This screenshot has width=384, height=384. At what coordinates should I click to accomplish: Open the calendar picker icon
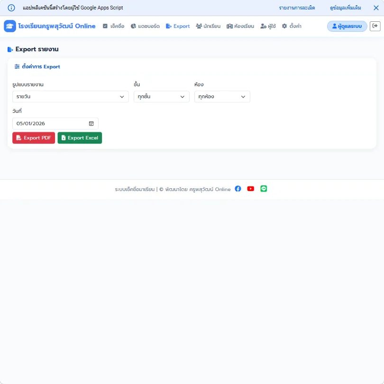coord(91,124)
